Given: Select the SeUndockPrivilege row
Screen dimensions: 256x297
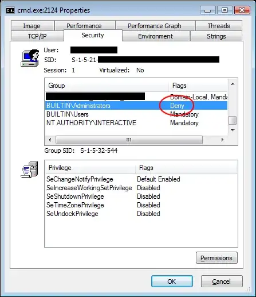Looking at the screenshot, I should pyautogui.click(x=141, y=214).
